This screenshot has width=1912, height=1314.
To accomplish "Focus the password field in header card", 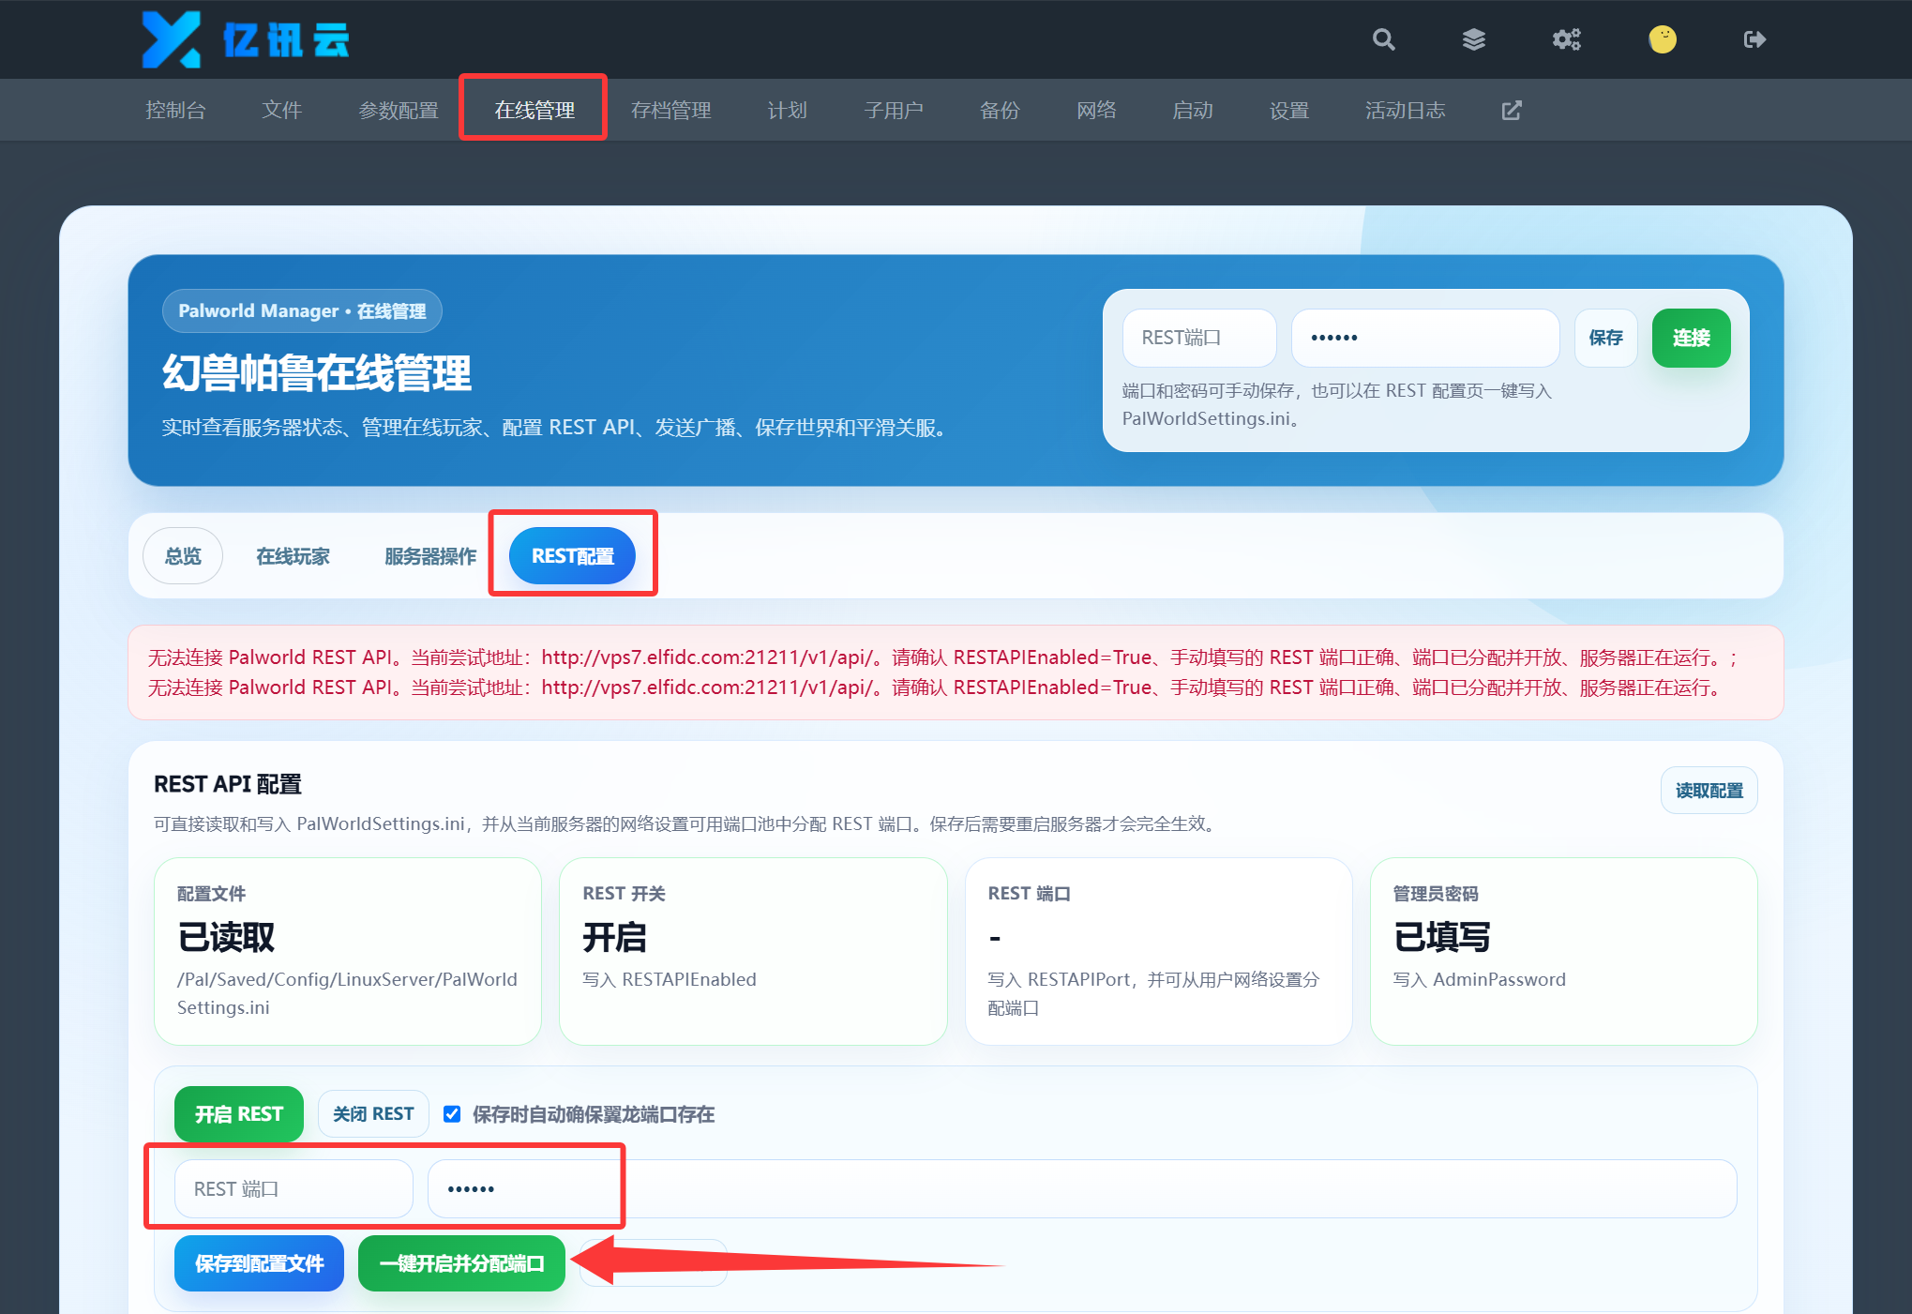I will pos(1425,338).
